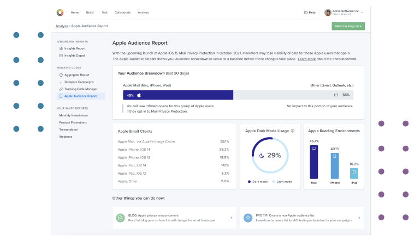
Task: Click the New tracking code button
Action: click(x=348, y=26)
